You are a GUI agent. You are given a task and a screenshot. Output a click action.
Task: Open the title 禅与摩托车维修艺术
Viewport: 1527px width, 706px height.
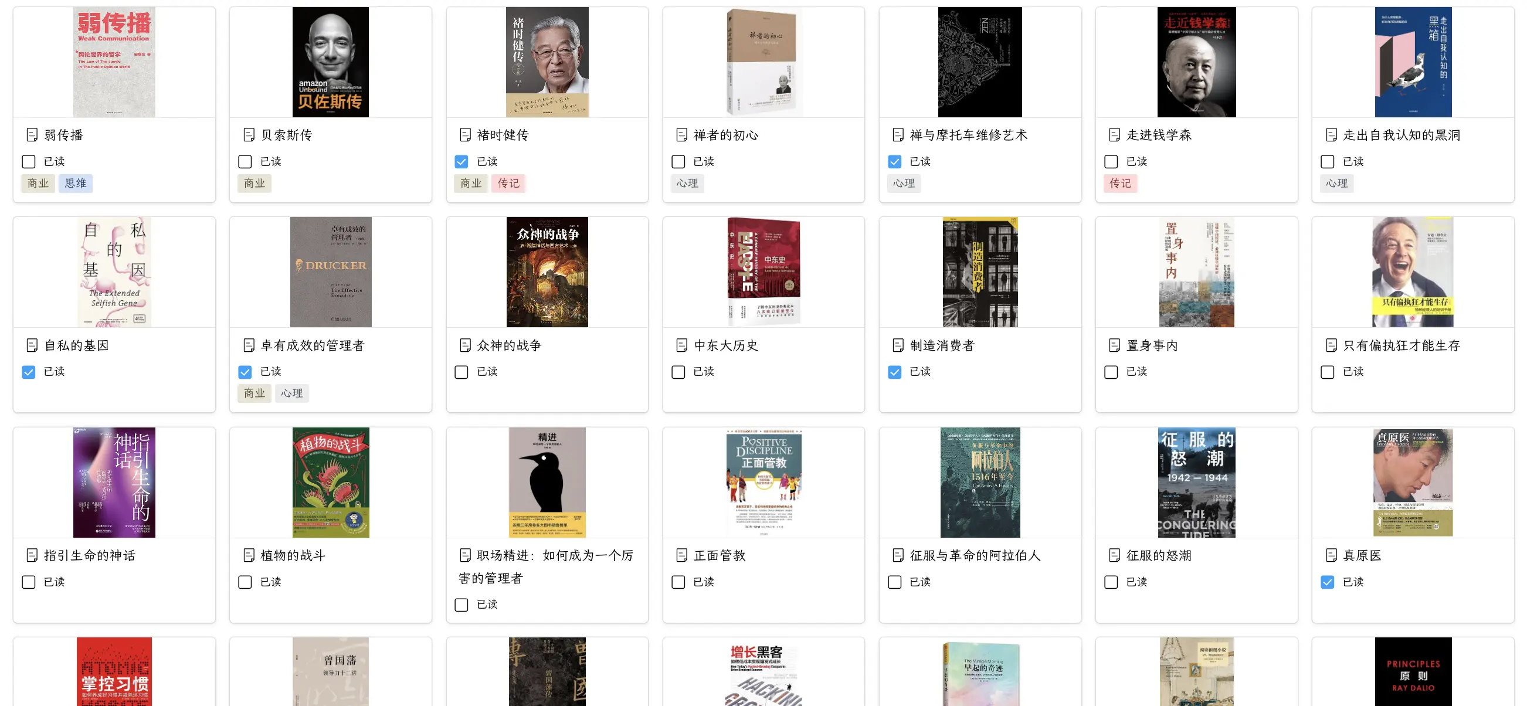(969, 135)
